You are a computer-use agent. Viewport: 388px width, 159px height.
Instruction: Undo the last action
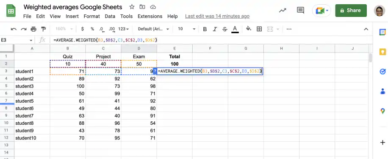pos(14,29)
